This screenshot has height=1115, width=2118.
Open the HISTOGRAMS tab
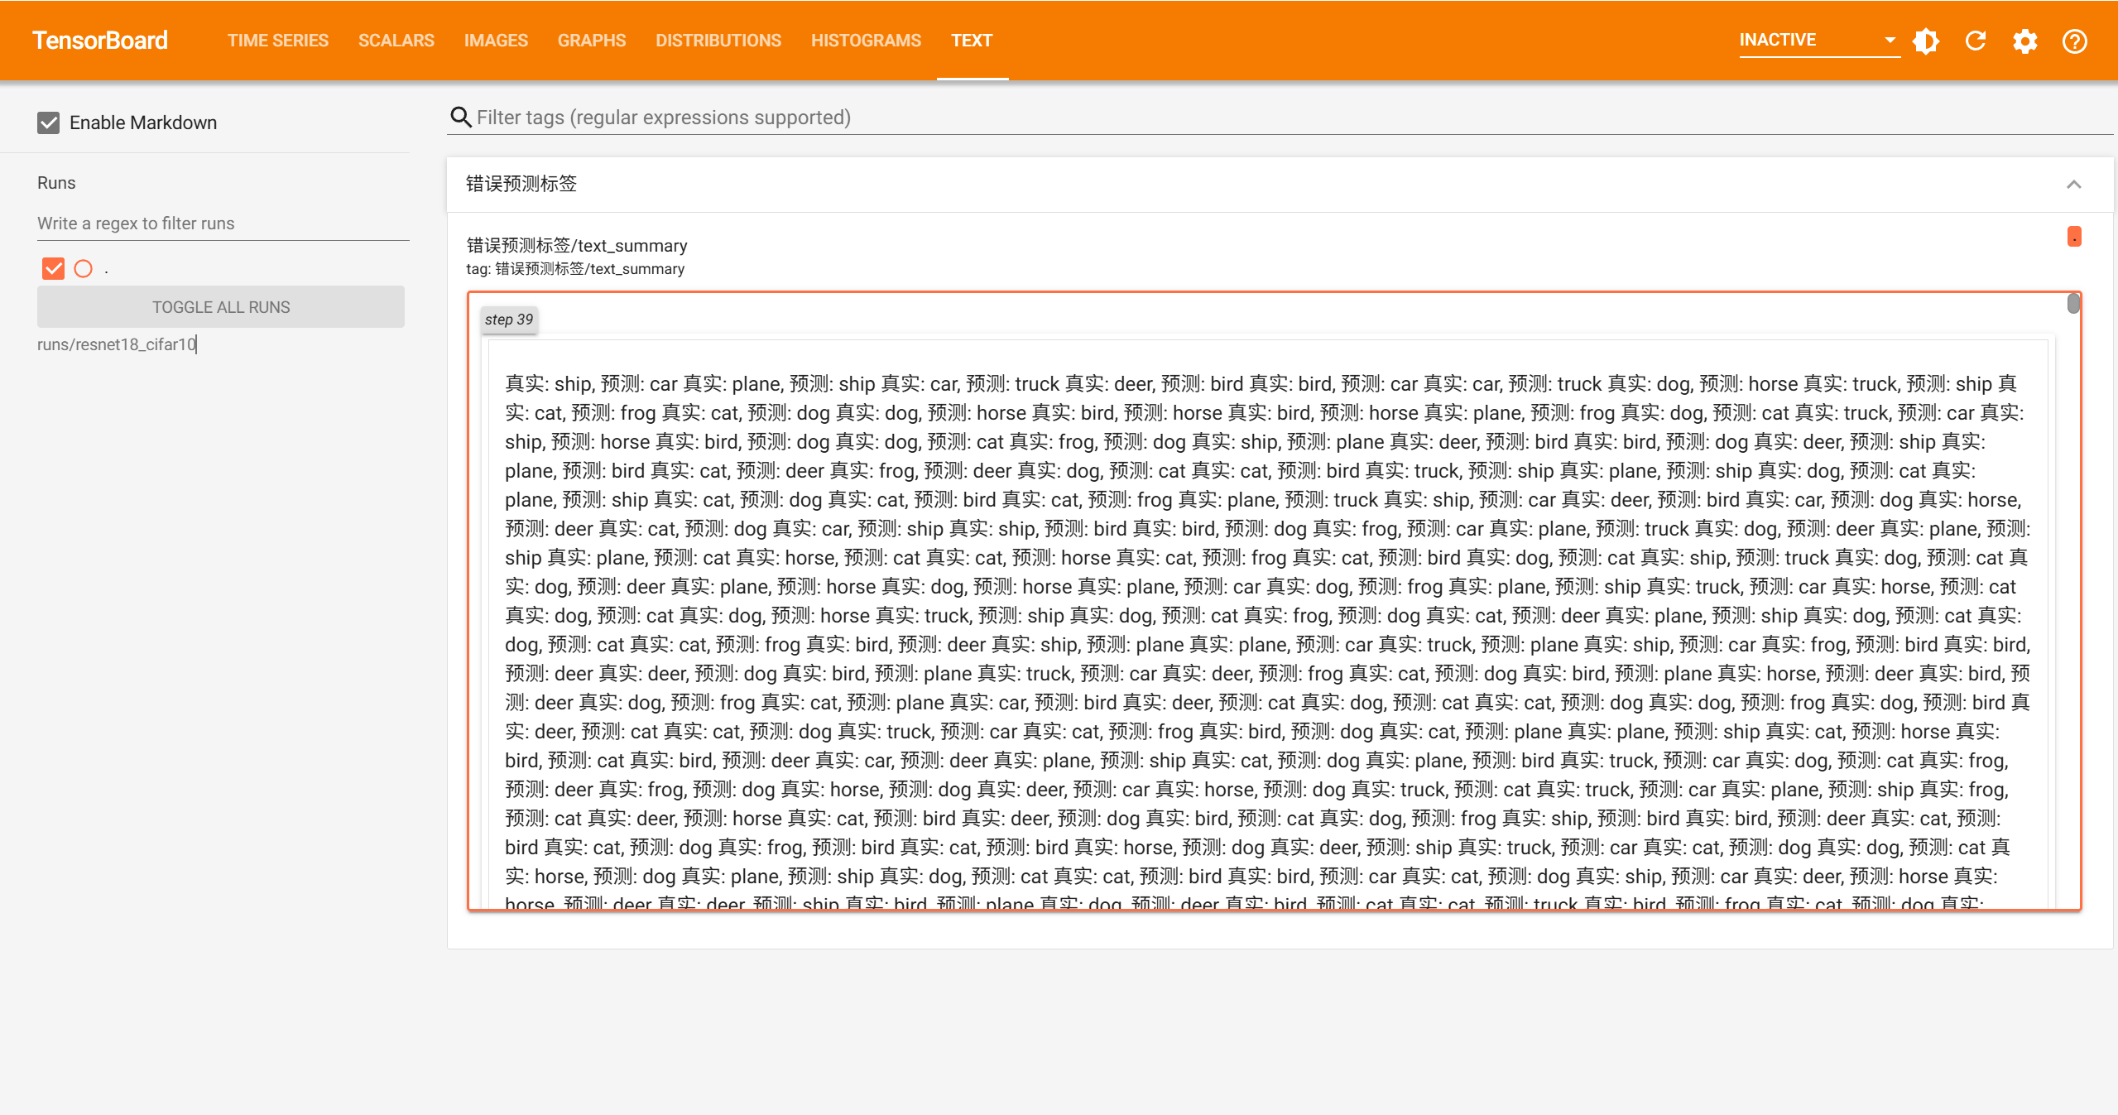(x=865, y=41)
